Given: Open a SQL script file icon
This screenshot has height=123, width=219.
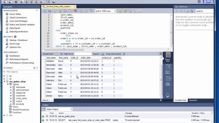Looking at the screenshot, I should 45,11.
